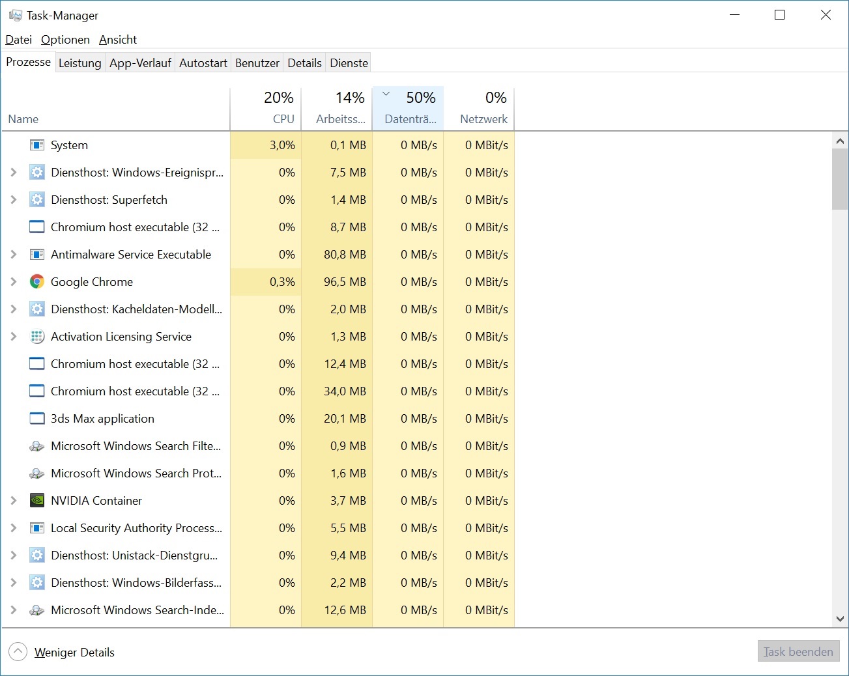Screen dimensions: 849x676
Task: Click the Diensthost: Windows-Ereignispr... gear icon
Action: (x=37, y=173)
